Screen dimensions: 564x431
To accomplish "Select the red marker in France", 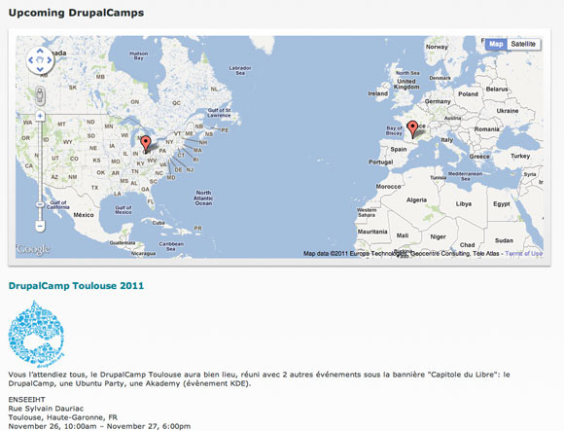I will (x=413, y=129).
